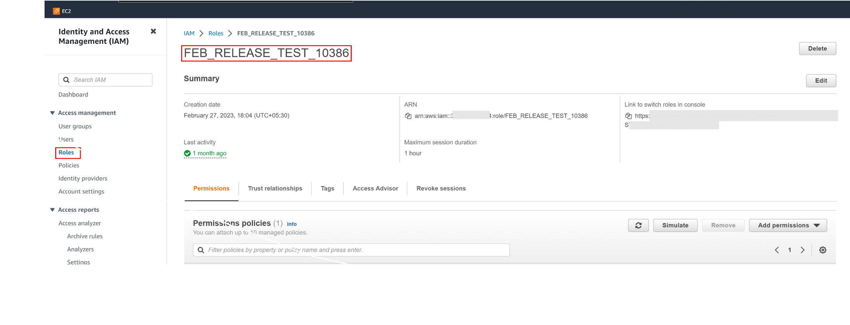Collapse the Access reports section

click(52, 210)
